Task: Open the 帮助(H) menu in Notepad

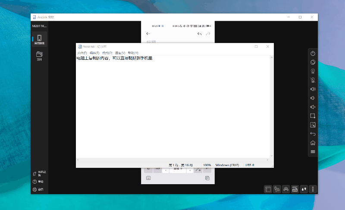Action: [x=133, y=53]
